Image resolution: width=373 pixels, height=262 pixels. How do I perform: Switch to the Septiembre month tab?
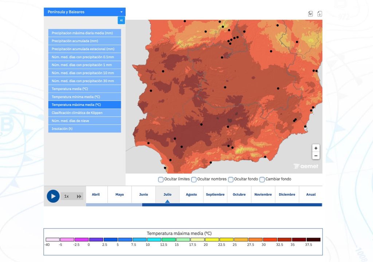[215, 194]
